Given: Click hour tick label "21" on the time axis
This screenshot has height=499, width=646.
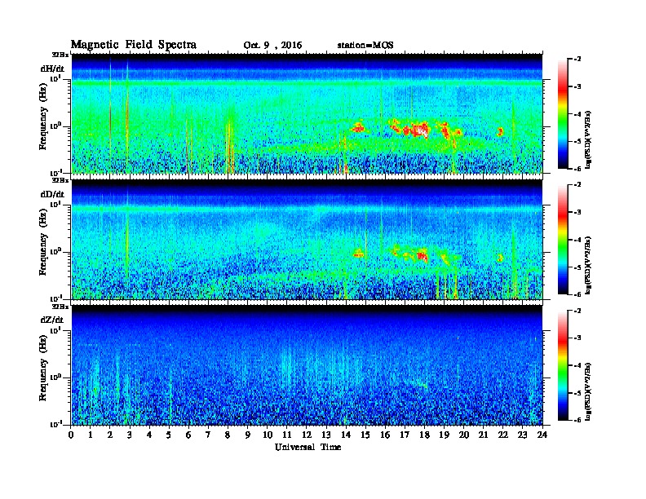Looking at the screenshot, I should pyautogui.click(x=483, y=435).
